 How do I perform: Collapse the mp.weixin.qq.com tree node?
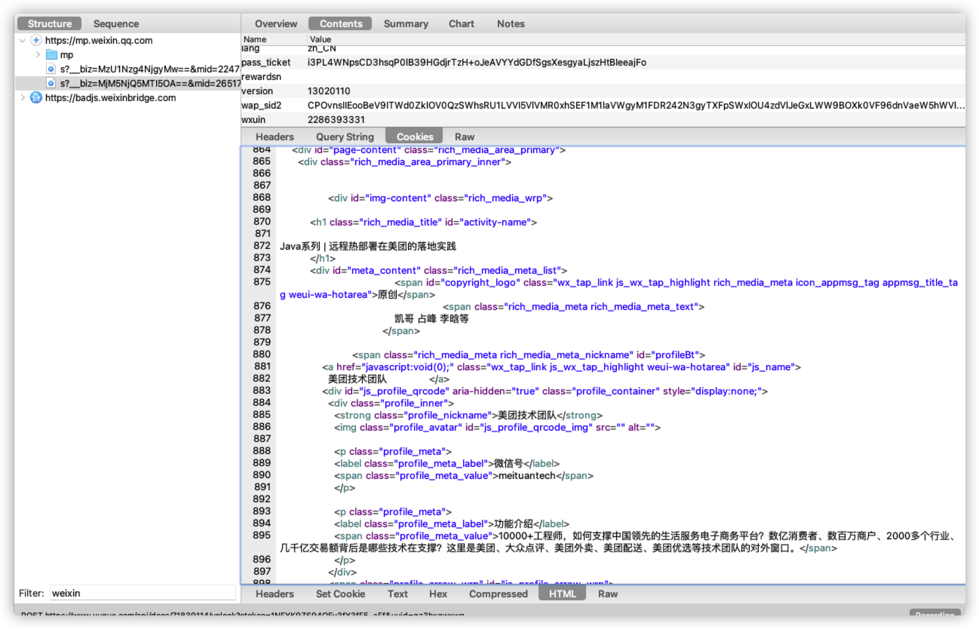23,40
